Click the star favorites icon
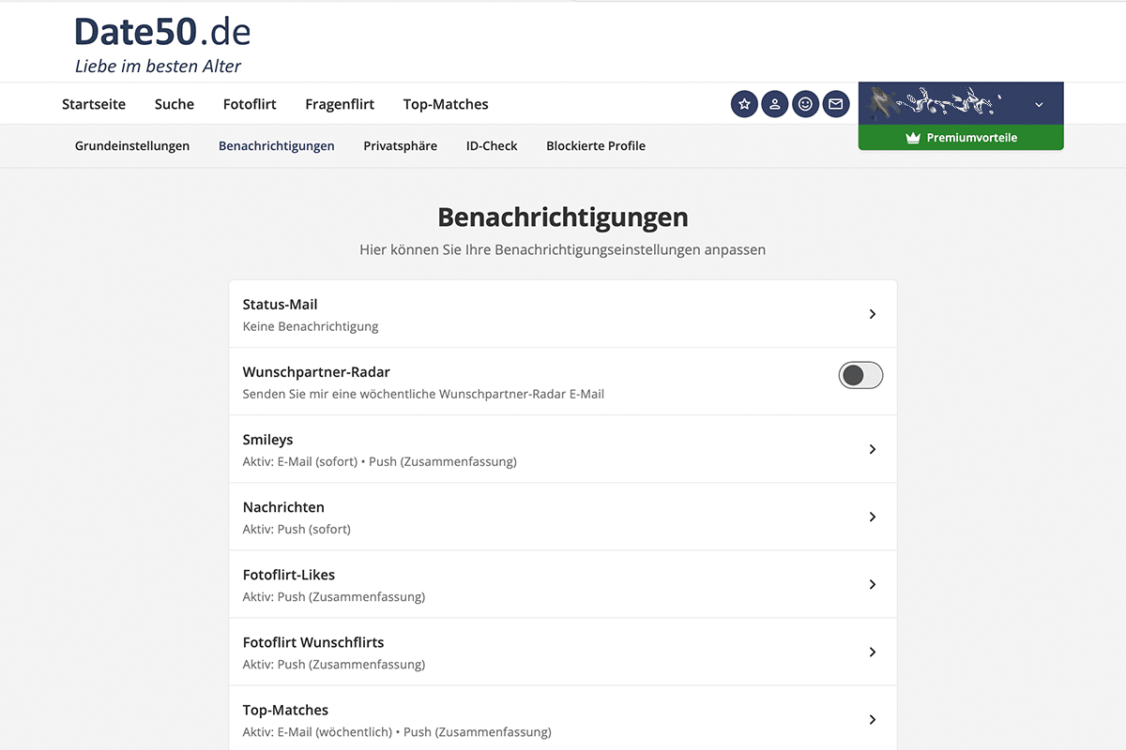 pos(744,104)
